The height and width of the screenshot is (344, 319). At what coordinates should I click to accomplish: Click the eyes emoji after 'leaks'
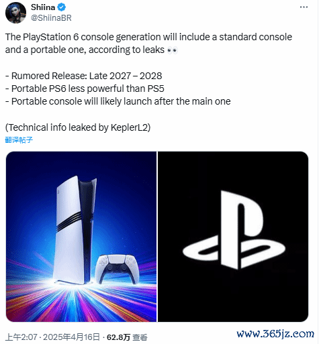[173, 50]
